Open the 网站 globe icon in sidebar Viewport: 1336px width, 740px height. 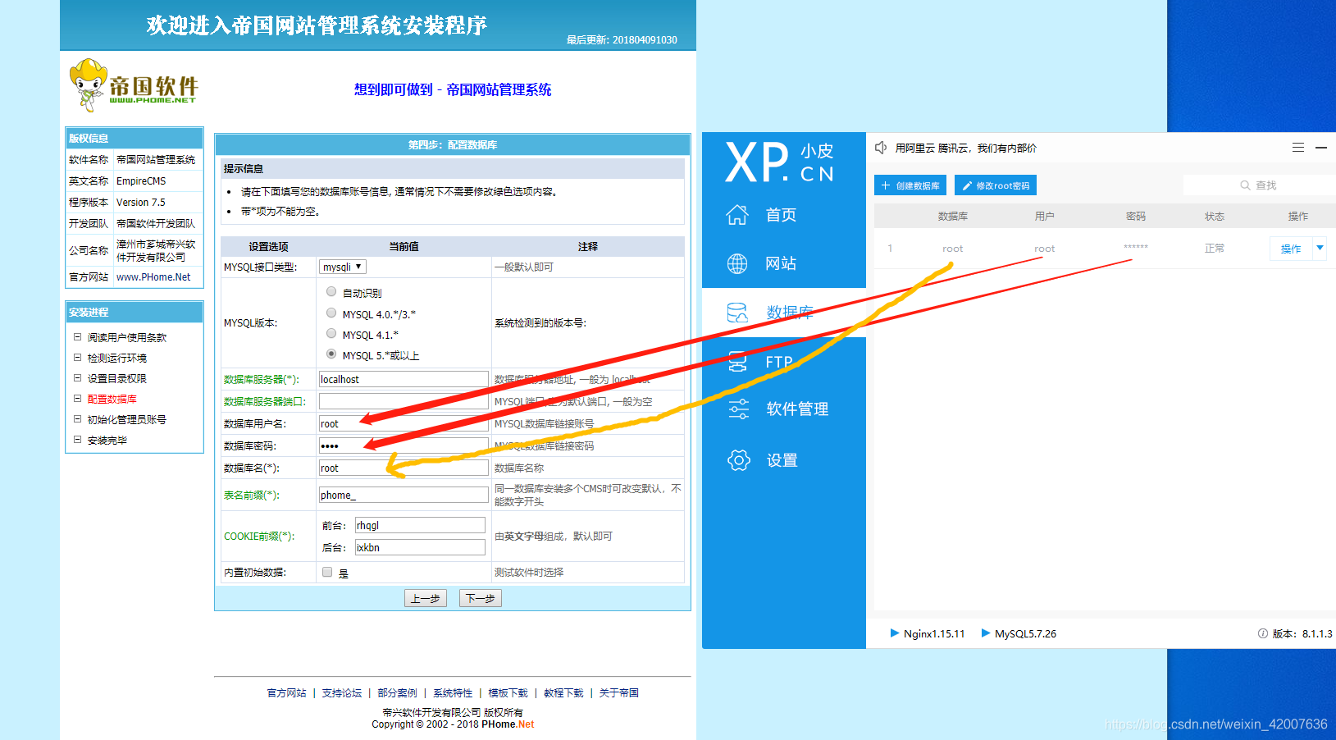[737, 263]
